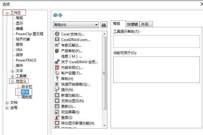203x135 pixels.
Task: Close the 选项 dialog
Action: click(202, 4)
